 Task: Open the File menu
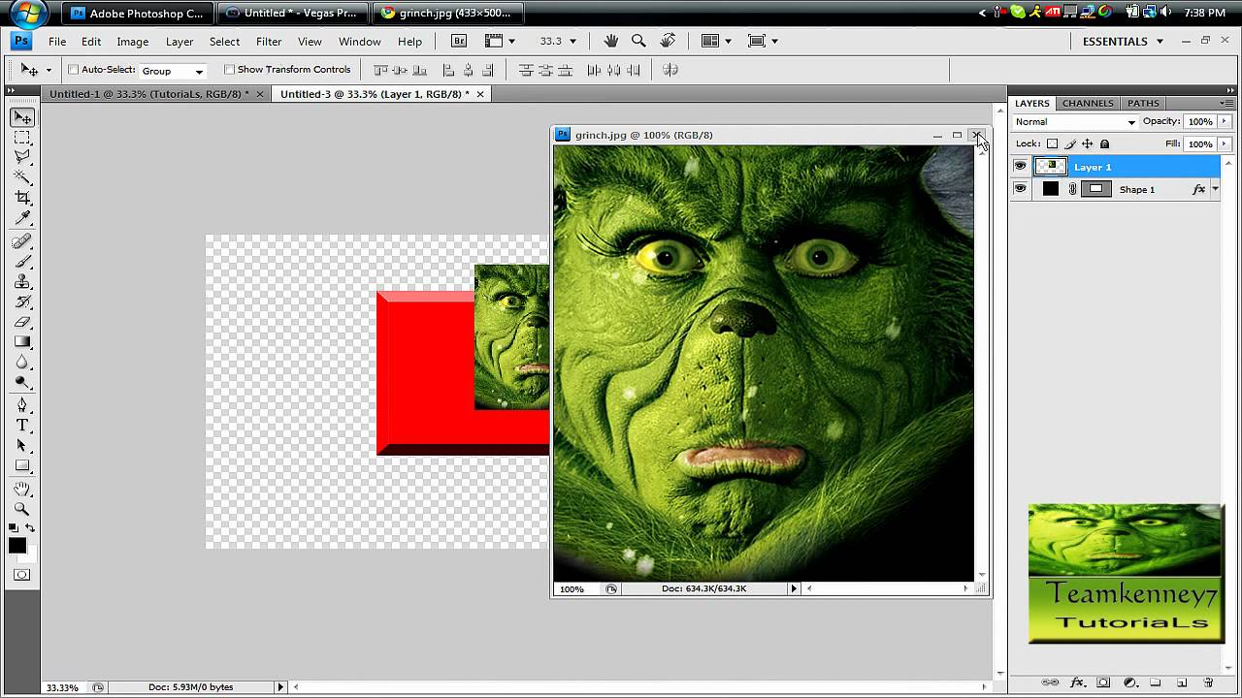click(x=57, y=42)
